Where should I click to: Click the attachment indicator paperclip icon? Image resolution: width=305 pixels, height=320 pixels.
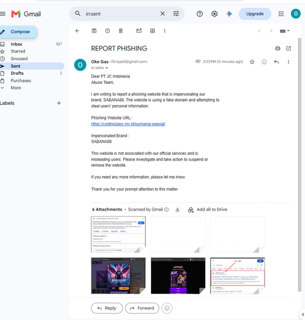coord(198,61)
